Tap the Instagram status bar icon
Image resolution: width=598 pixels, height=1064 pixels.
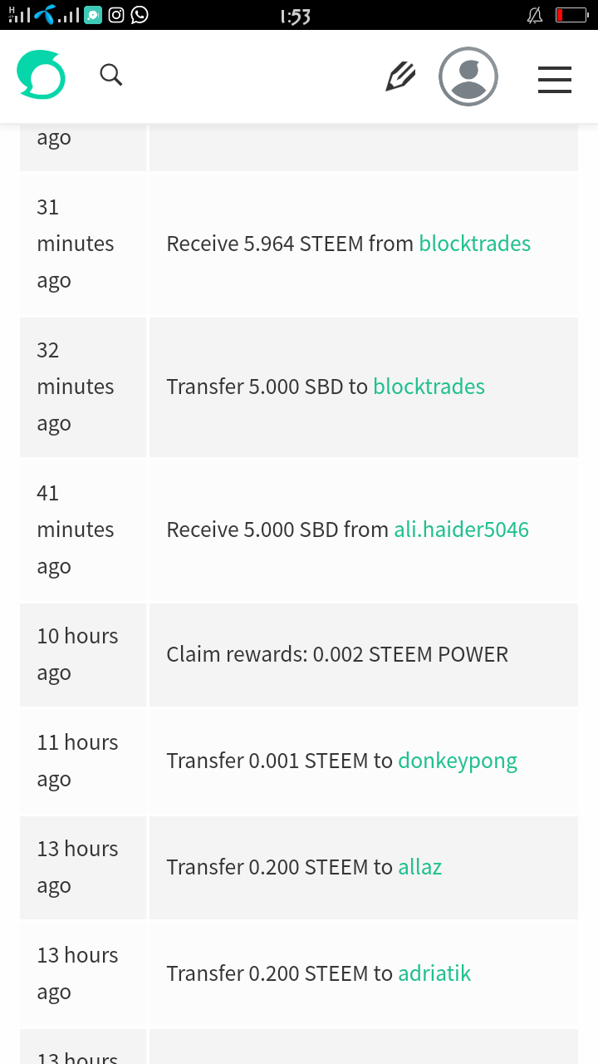[116, 15]
